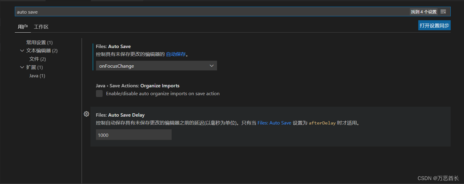The height and width of the screenshot is (184, 464).
Task: Collapse the 文本编辑器 section in sidebar
Action: [x=22, y=50]
